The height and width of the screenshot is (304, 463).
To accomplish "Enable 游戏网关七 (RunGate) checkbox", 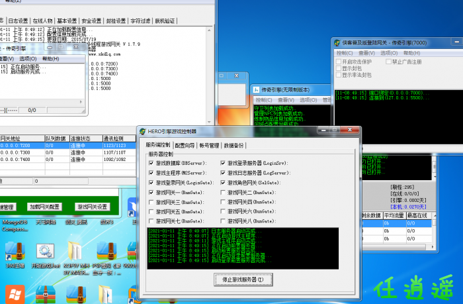I will click(x=151, y=221).
